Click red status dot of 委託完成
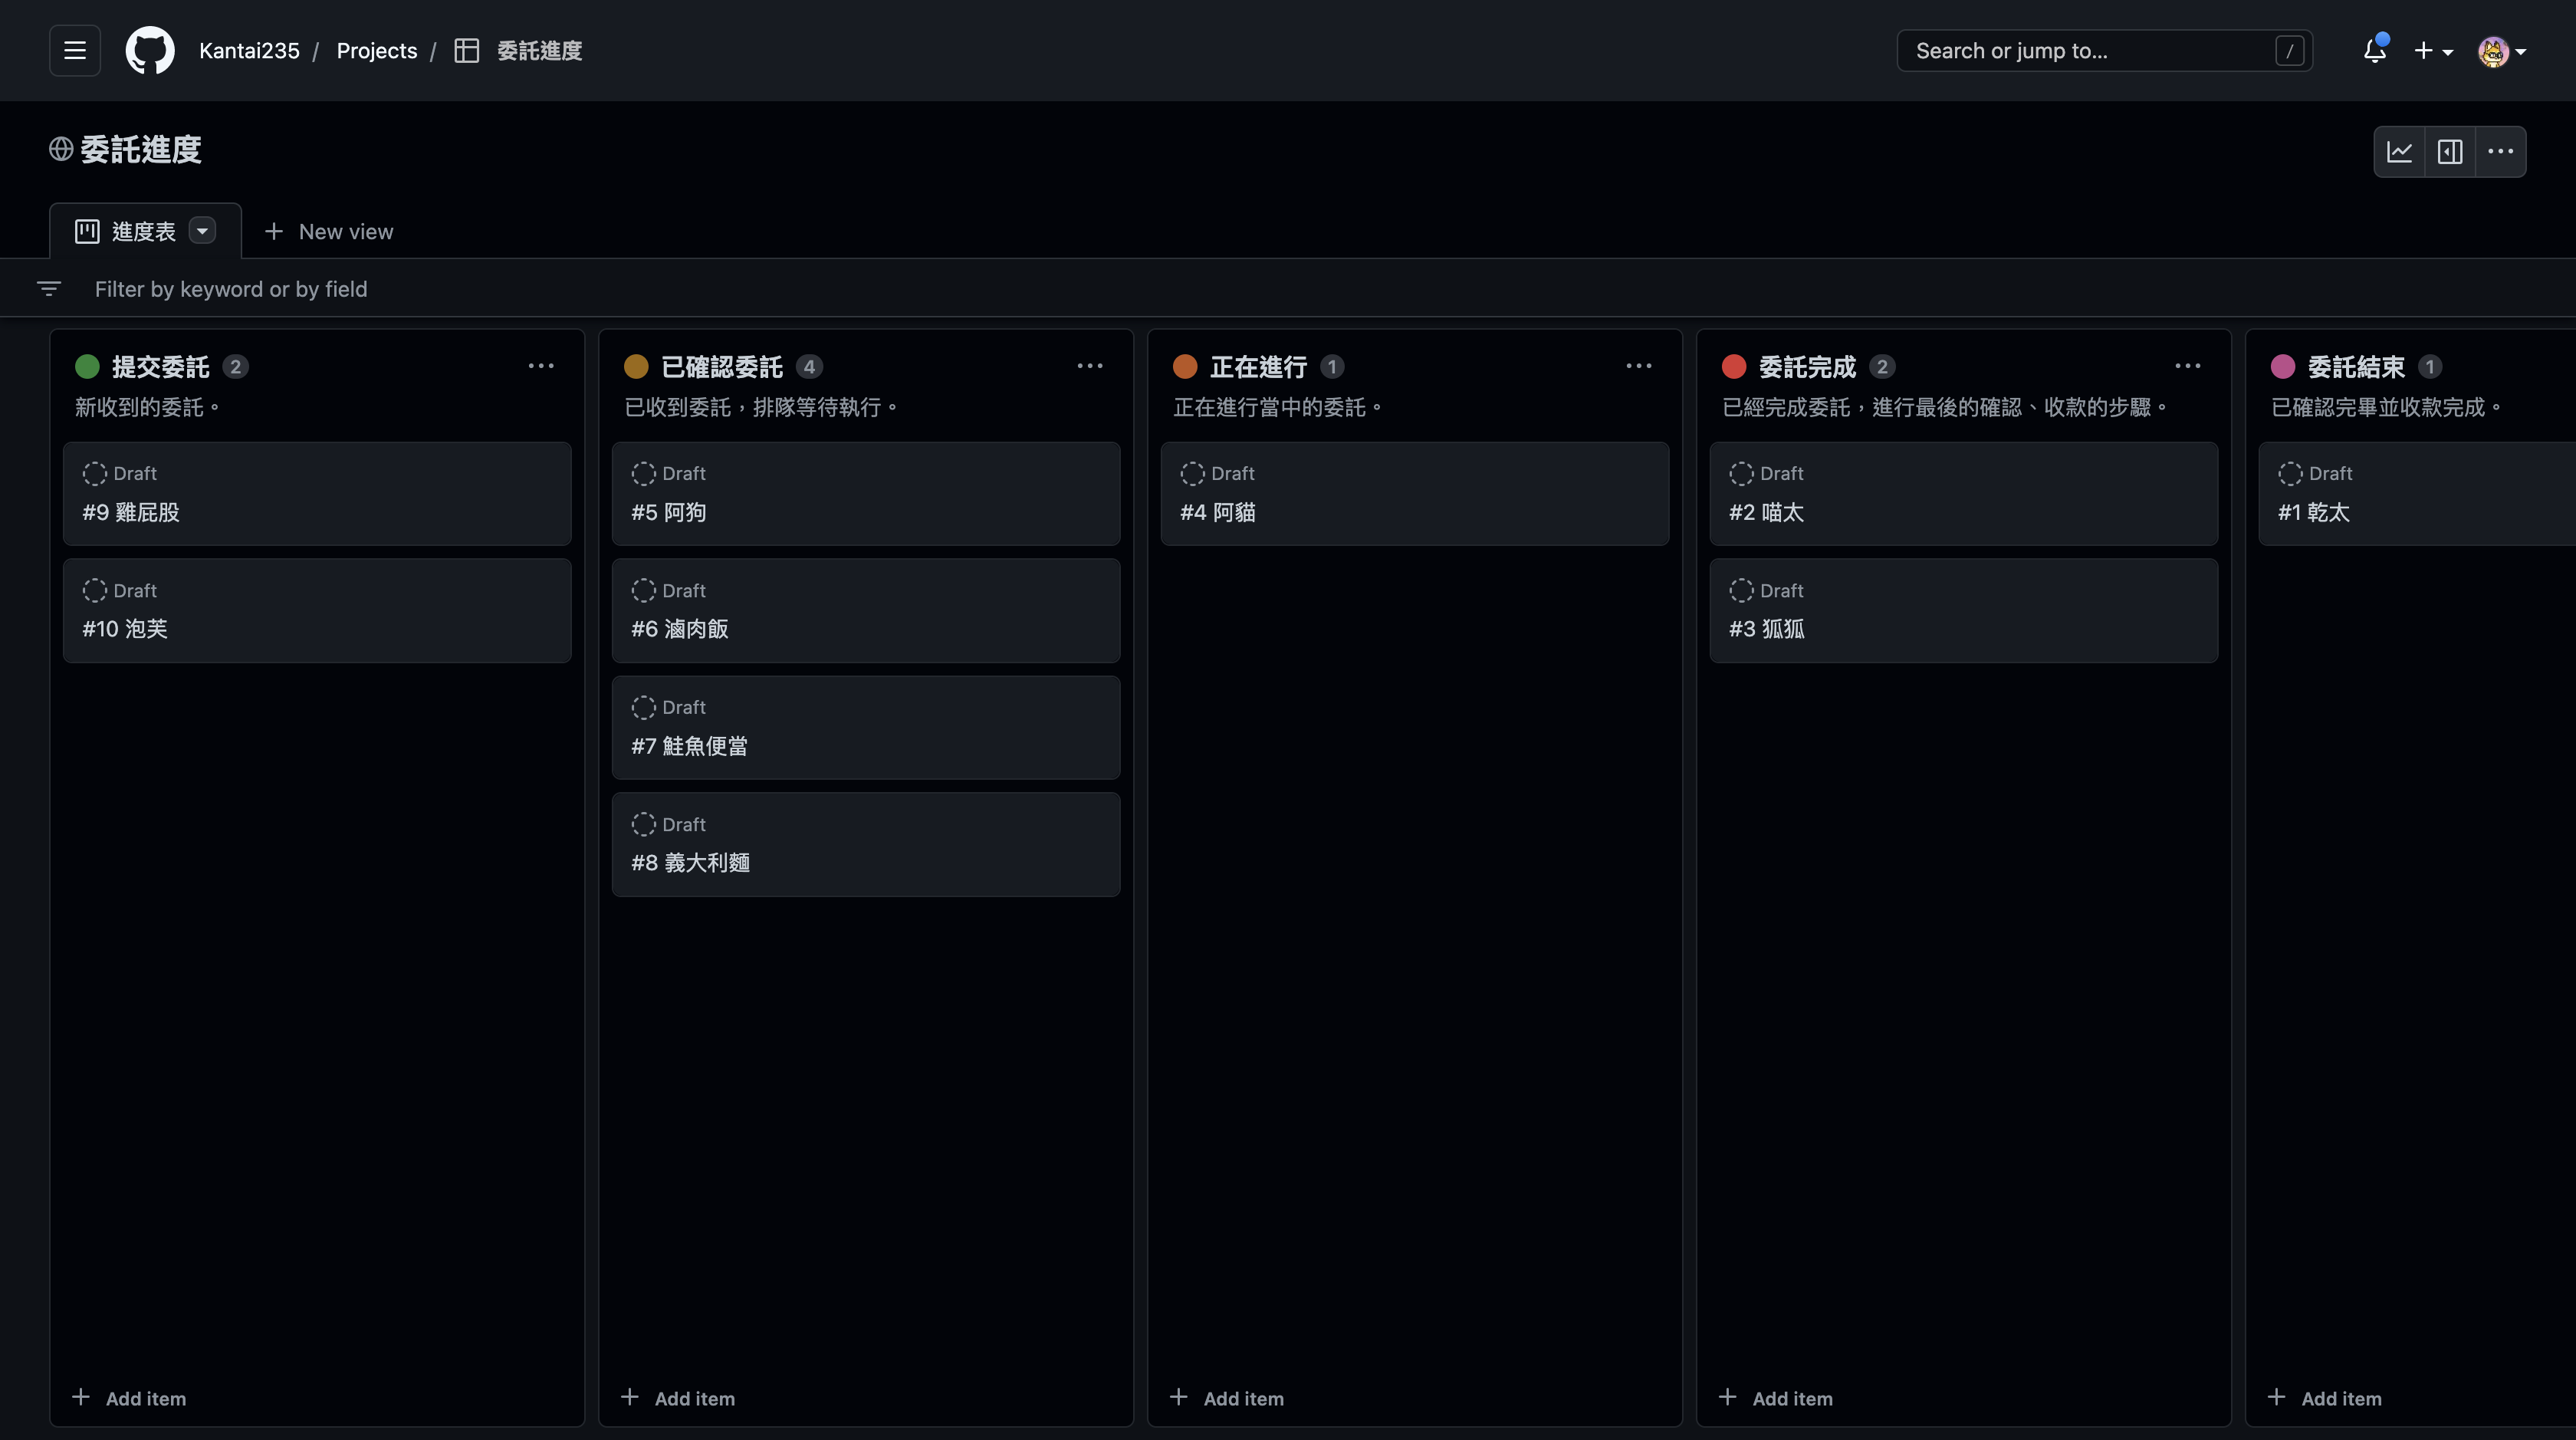Image resolution: width=2576 pixels, height=1440 pixels. pyautogui.click(x=1734, y=367)
